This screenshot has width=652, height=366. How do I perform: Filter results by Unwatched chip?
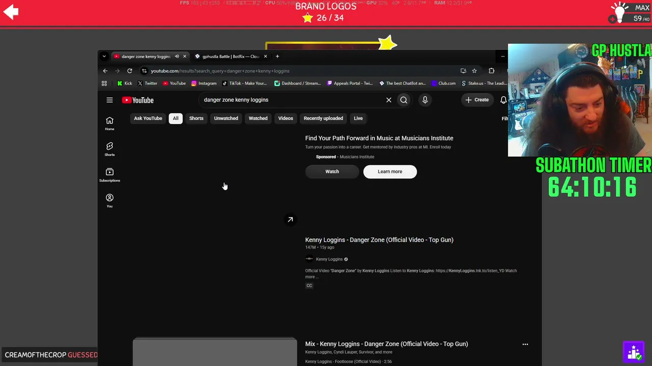226,118
